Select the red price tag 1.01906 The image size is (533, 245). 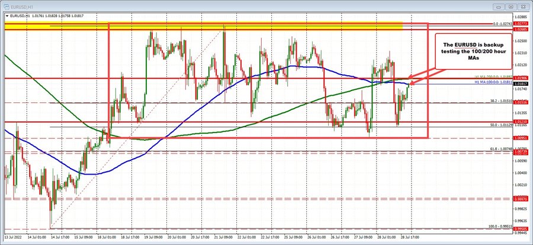(519, 79)
